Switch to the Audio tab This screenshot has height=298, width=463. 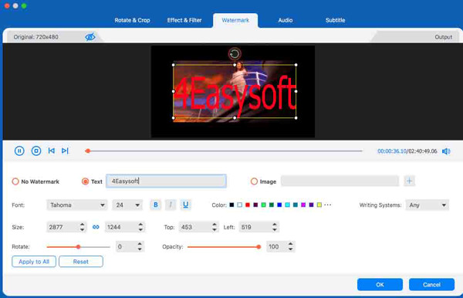(x=286, y=20)
